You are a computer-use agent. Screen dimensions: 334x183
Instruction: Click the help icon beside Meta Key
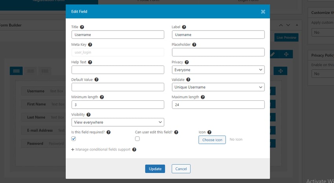(90, 45)
